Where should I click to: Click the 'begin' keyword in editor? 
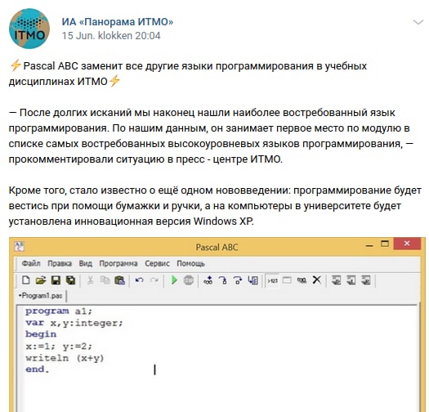click(x=41, y=334)
